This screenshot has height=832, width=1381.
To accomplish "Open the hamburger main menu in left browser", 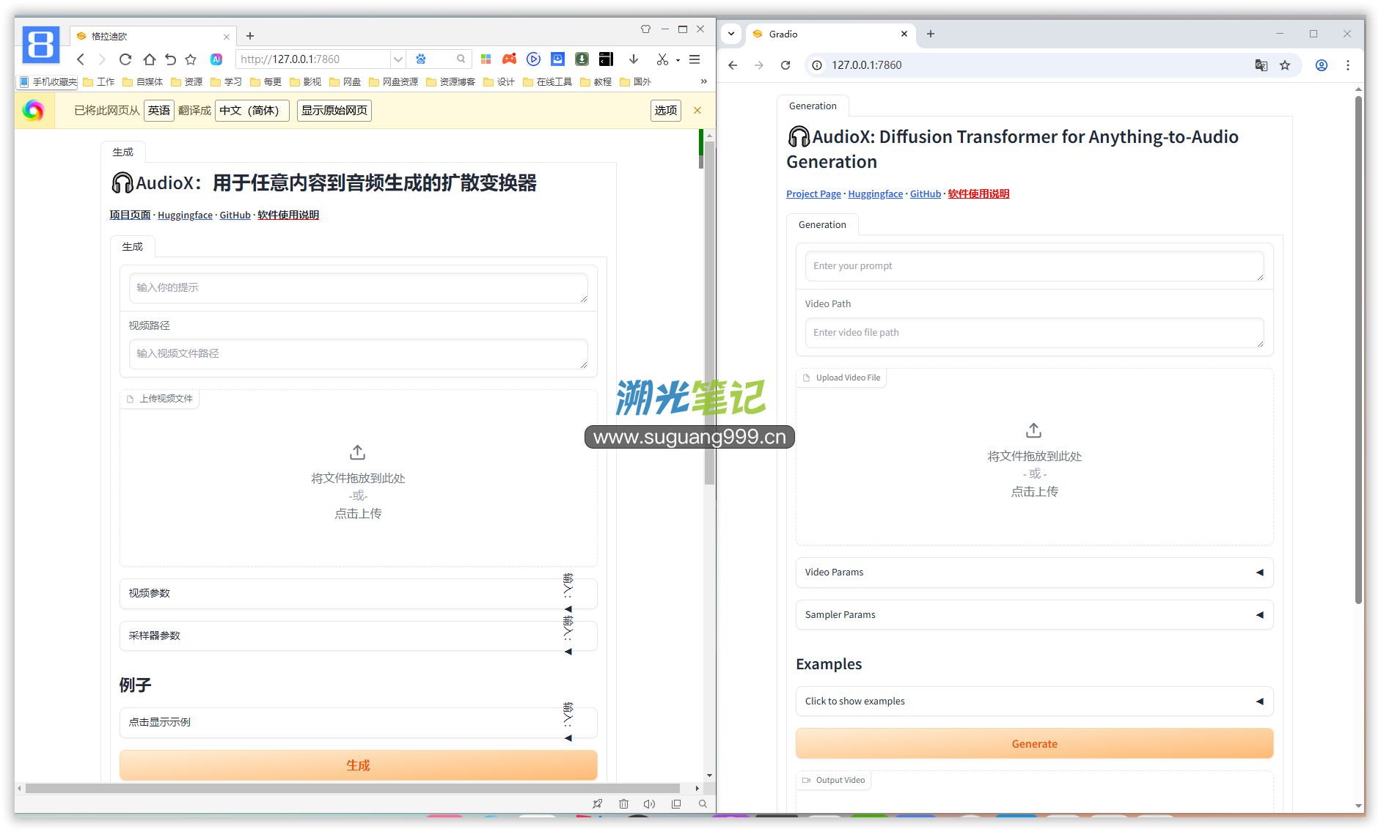I will [695, 59].
